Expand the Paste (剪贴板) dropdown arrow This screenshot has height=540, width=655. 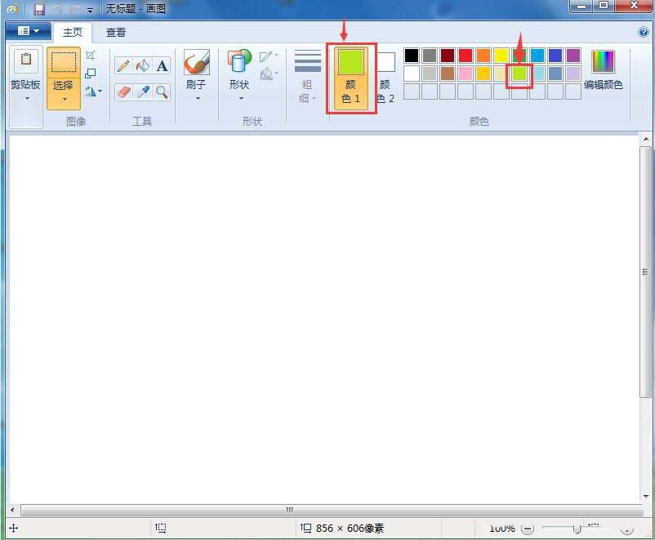27,99
